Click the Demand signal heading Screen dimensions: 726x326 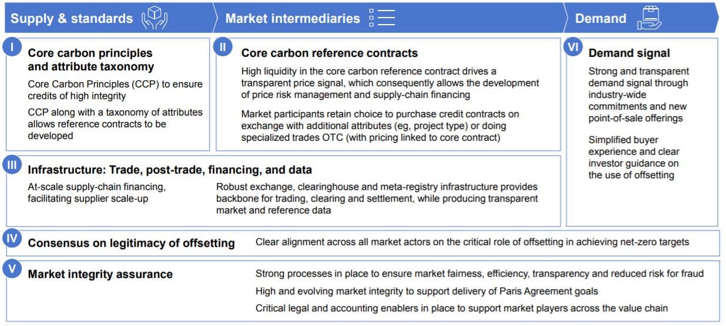click(x=629, y=53)
